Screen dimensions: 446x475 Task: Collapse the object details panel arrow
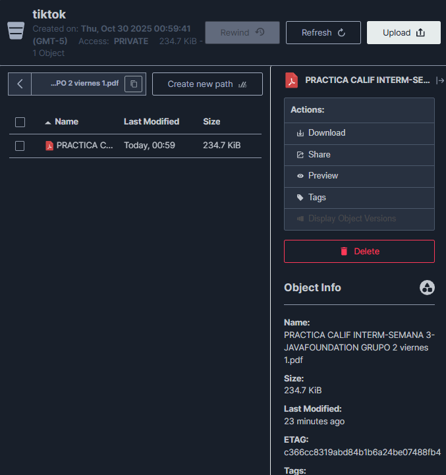tap(440, 80)
